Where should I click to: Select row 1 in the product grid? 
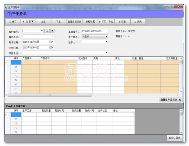[x=16, y=62]
